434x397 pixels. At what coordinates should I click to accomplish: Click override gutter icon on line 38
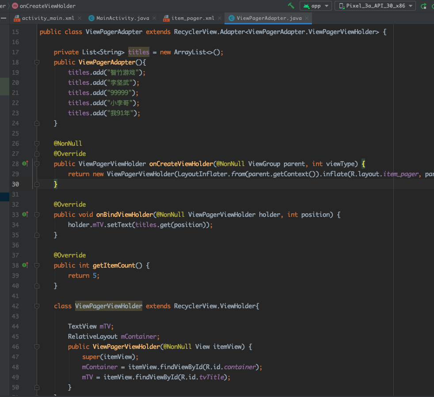pos(25,265)
